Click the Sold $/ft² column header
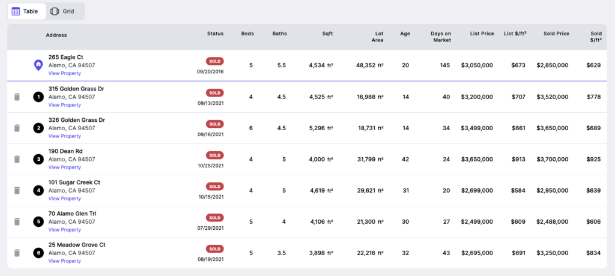The height and width of the screenshot is (276, 615). point(596,37)
